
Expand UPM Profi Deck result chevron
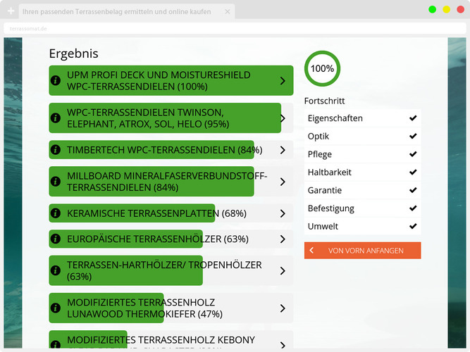tap(283, 81)
